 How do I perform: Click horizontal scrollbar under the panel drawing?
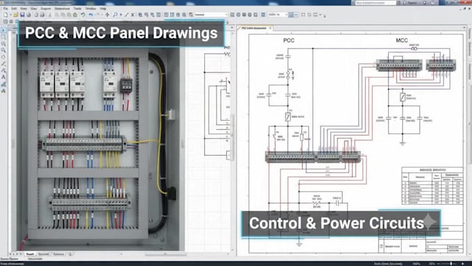[165, 255]
